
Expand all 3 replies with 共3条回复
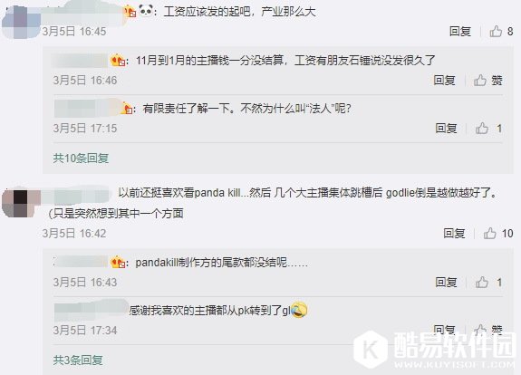pyautogui.click(x=78, y=360)
